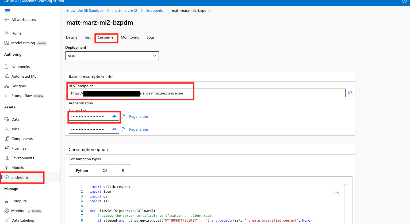
Task: Open Model catalog in sidebar
Action: 23,43
